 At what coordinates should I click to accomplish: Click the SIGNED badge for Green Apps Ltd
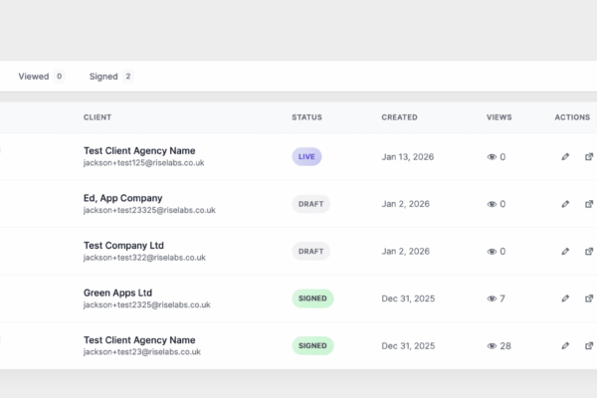312,298
